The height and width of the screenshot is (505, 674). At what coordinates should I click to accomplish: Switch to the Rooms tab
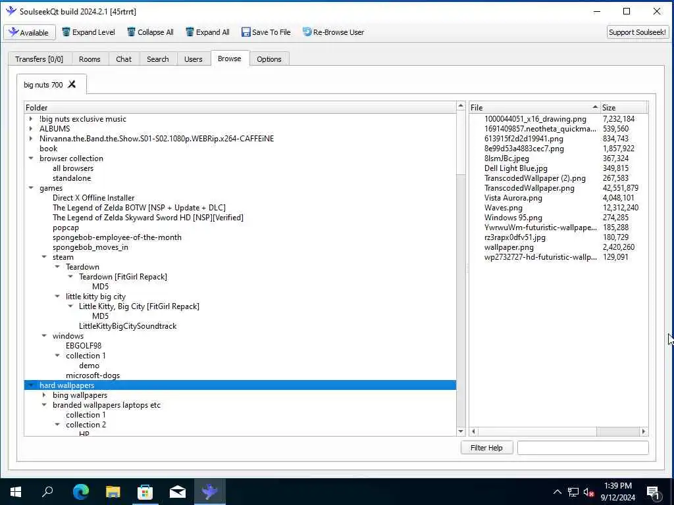(90, 59)
